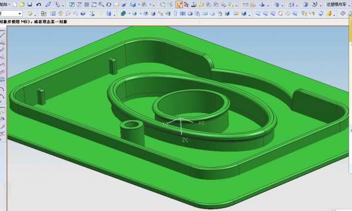Undo the last action
This screenshot has width=352, height=211.
39,5
